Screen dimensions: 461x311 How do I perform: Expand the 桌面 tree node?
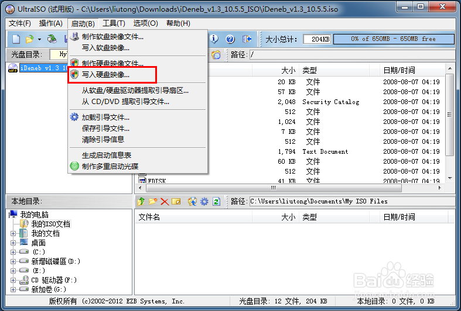click(x=13, y=243)
